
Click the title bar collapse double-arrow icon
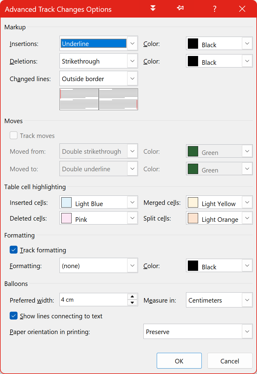153,8
